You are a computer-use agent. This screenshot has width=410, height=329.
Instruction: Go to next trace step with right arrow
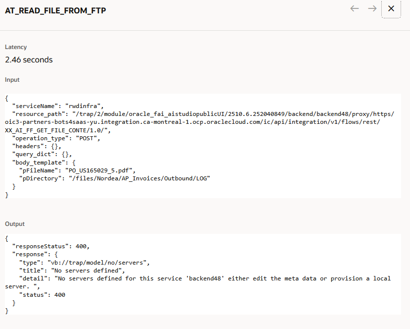click(x=372, y=8)
